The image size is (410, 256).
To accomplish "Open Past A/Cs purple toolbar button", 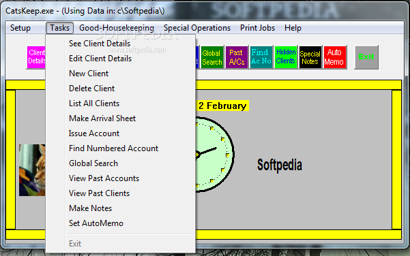I will (237, 57).
